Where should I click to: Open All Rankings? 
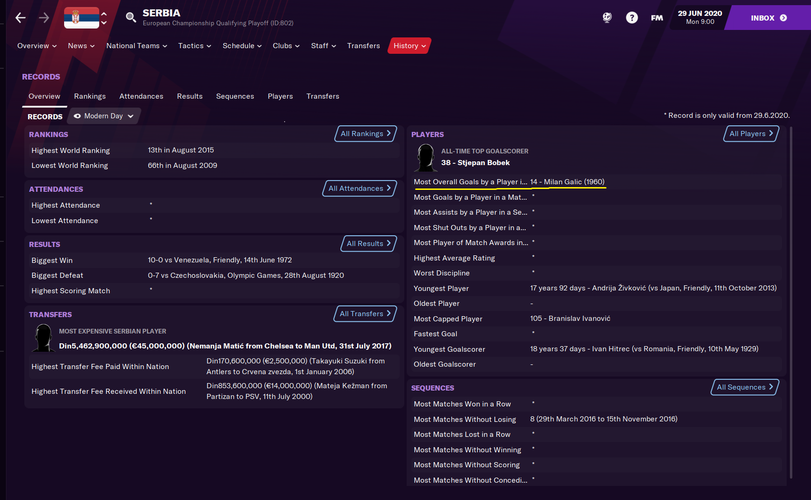[x=366, y=134]
